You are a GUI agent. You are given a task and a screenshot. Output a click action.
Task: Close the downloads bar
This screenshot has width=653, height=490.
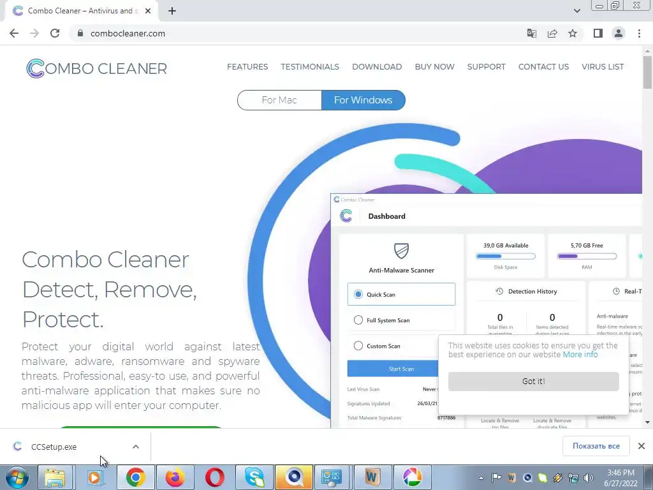click(642, 446)
